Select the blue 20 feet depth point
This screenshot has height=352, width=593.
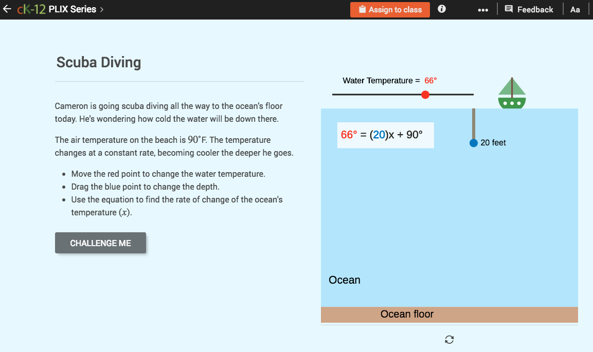click(473, 143)
